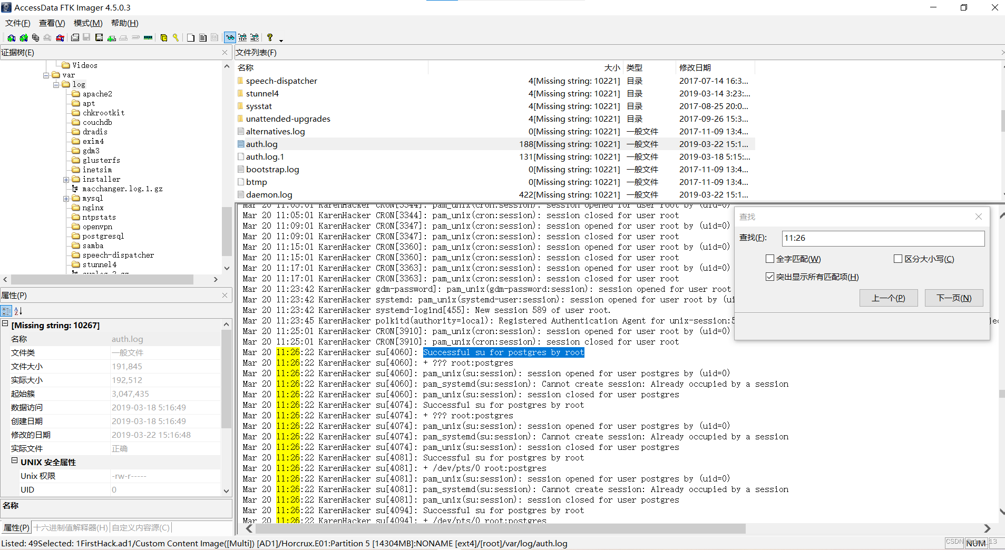Click the grayed Export Disk Image icon
The width and height of the screenshot is (1005, 550).
[86, 38]
